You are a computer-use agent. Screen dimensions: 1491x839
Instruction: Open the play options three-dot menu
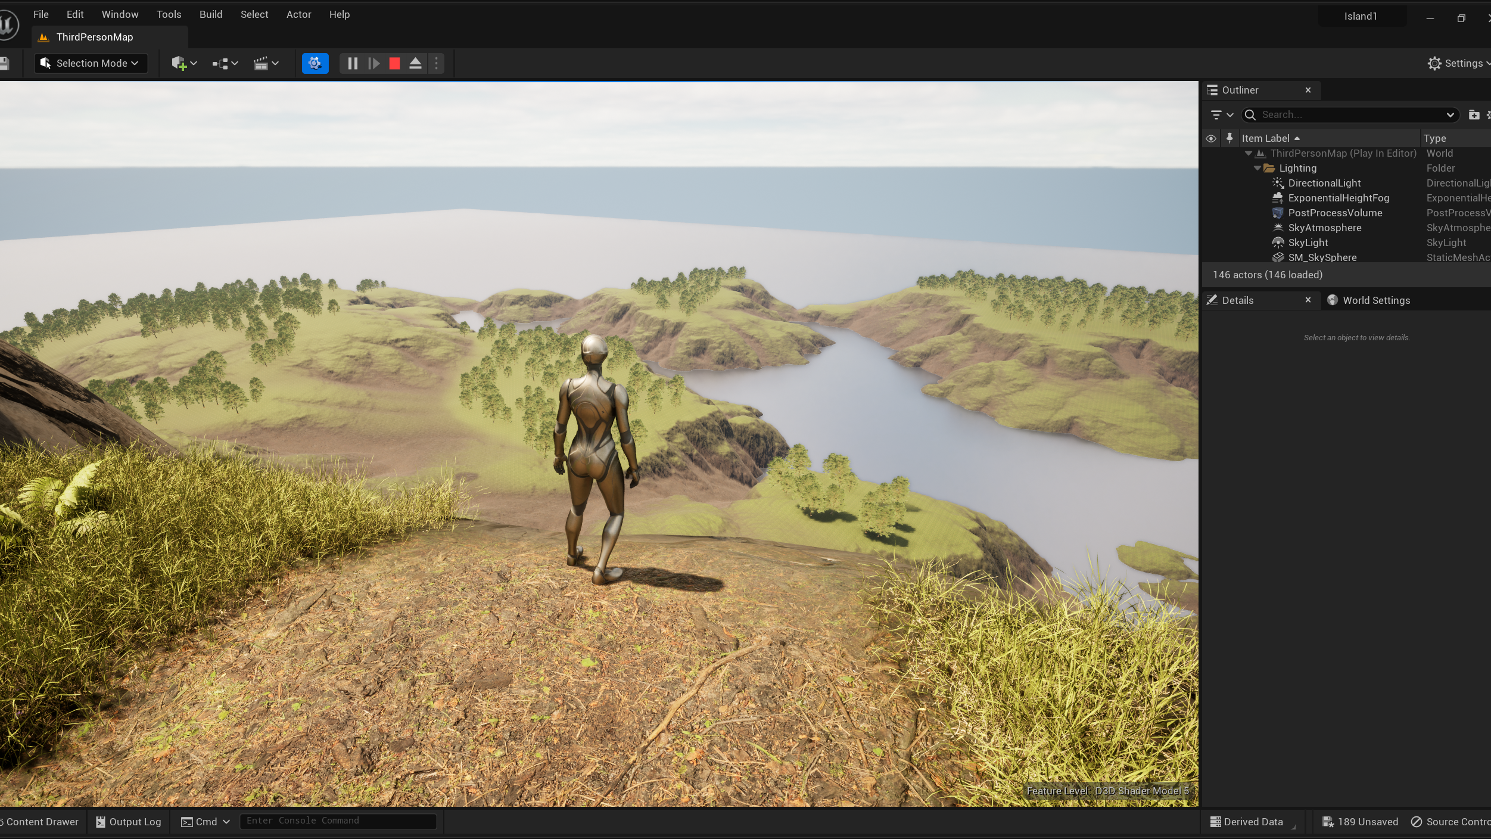[x=436, y=63]
